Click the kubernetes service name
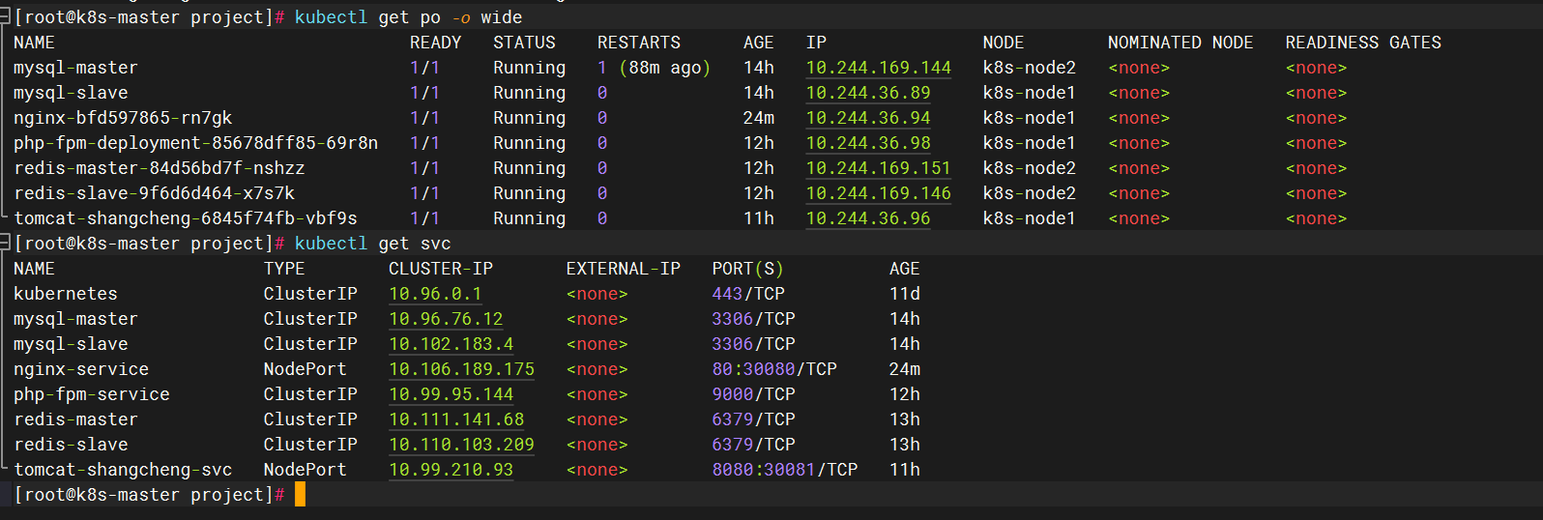1543x520 pixels. point(66,294)
